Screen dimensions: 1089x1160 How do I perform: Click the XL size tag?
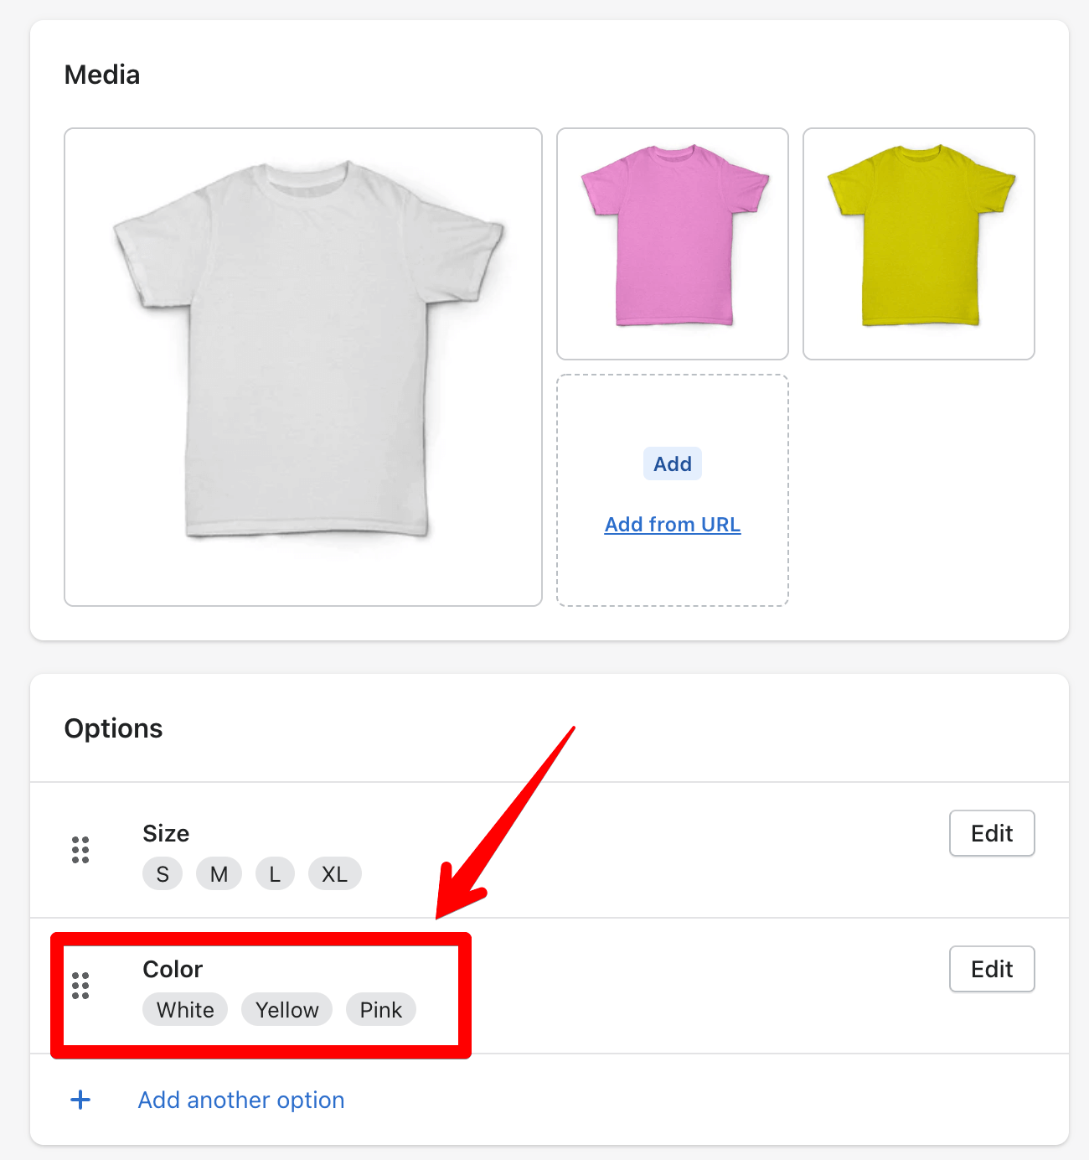[x=335, y=874]
